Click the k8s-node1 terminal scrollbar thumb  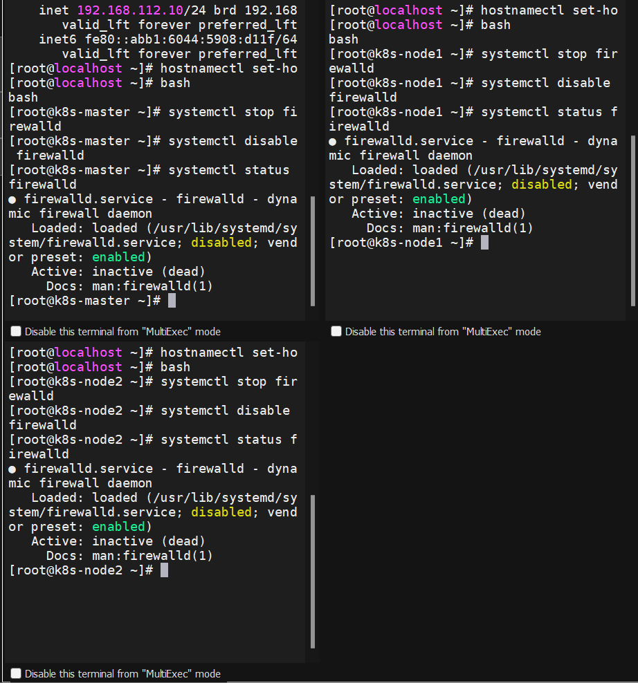tap(633, 221)
